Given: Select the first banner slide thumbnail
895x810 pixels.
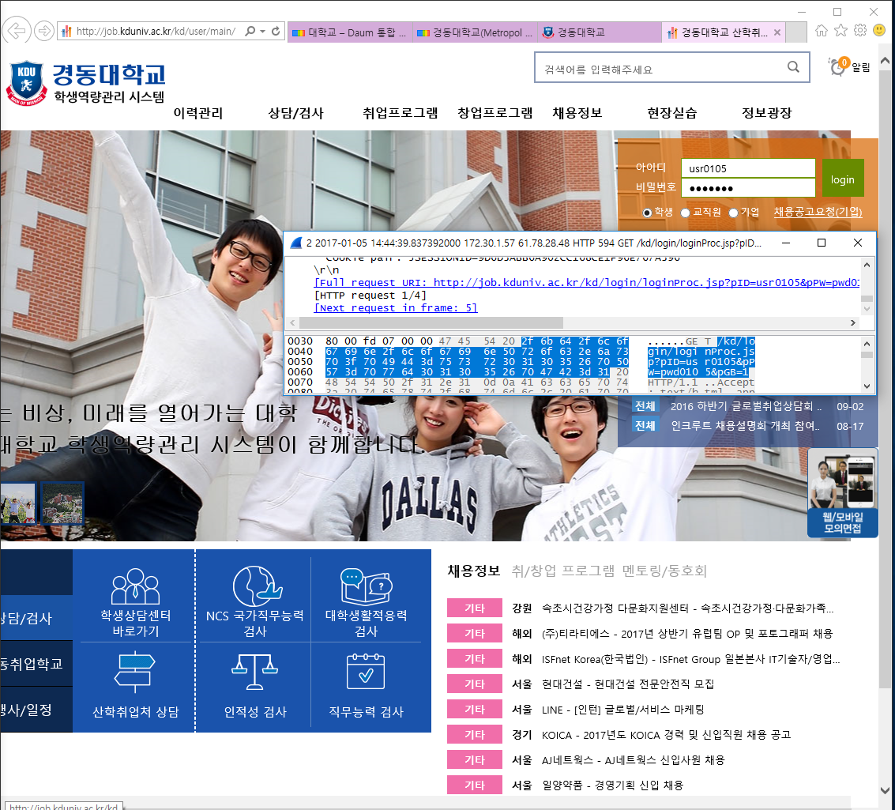Looking at the screenshot, I should [17, 503].
